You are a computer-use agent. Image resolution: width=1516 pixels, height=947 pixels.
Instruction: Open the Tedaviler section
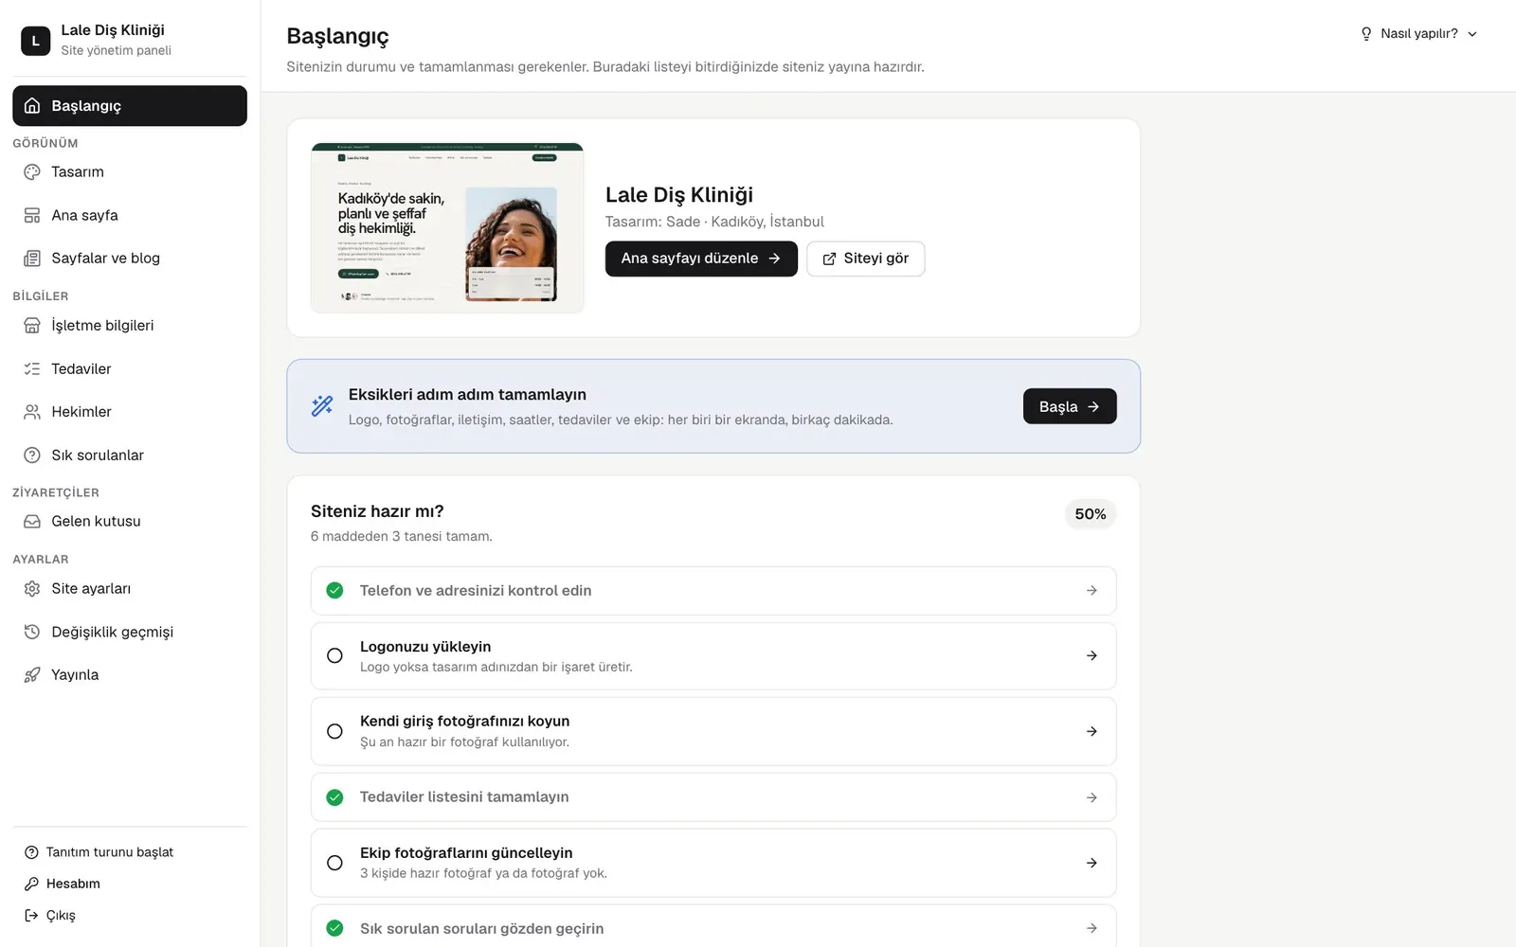click(x=130, y=369)
